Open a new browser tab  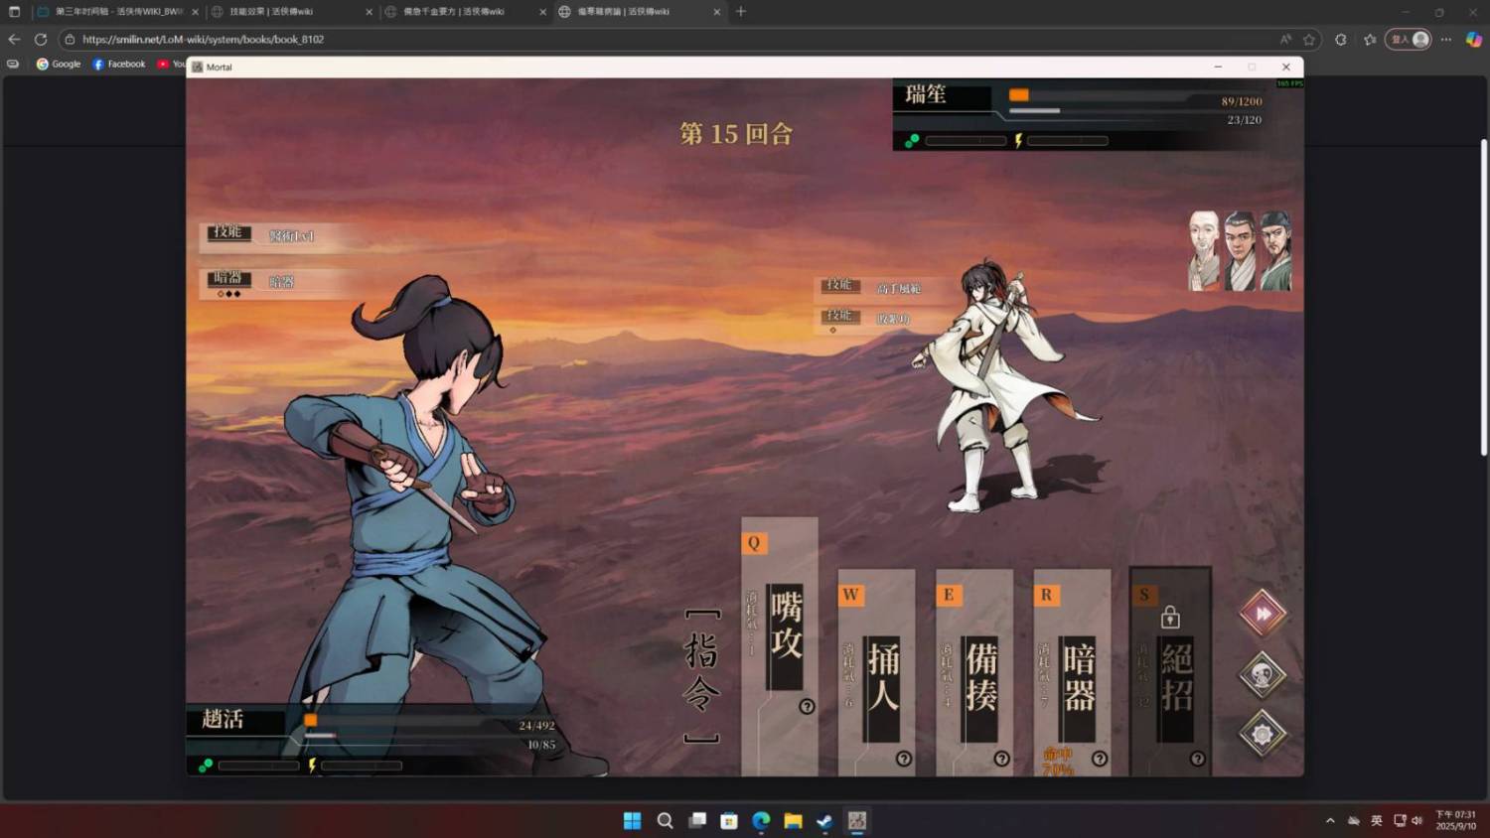click(x=741, y=12)
